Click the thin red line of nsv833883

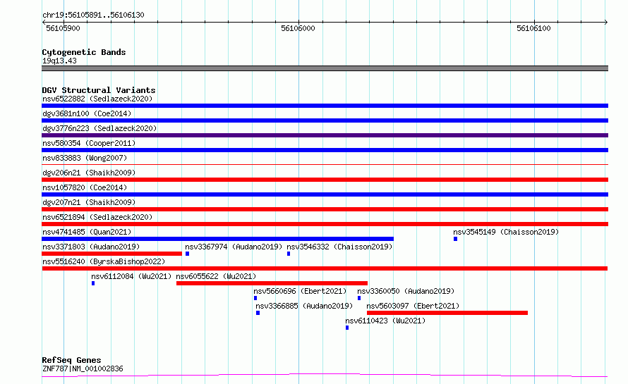[x=325, y=164]
